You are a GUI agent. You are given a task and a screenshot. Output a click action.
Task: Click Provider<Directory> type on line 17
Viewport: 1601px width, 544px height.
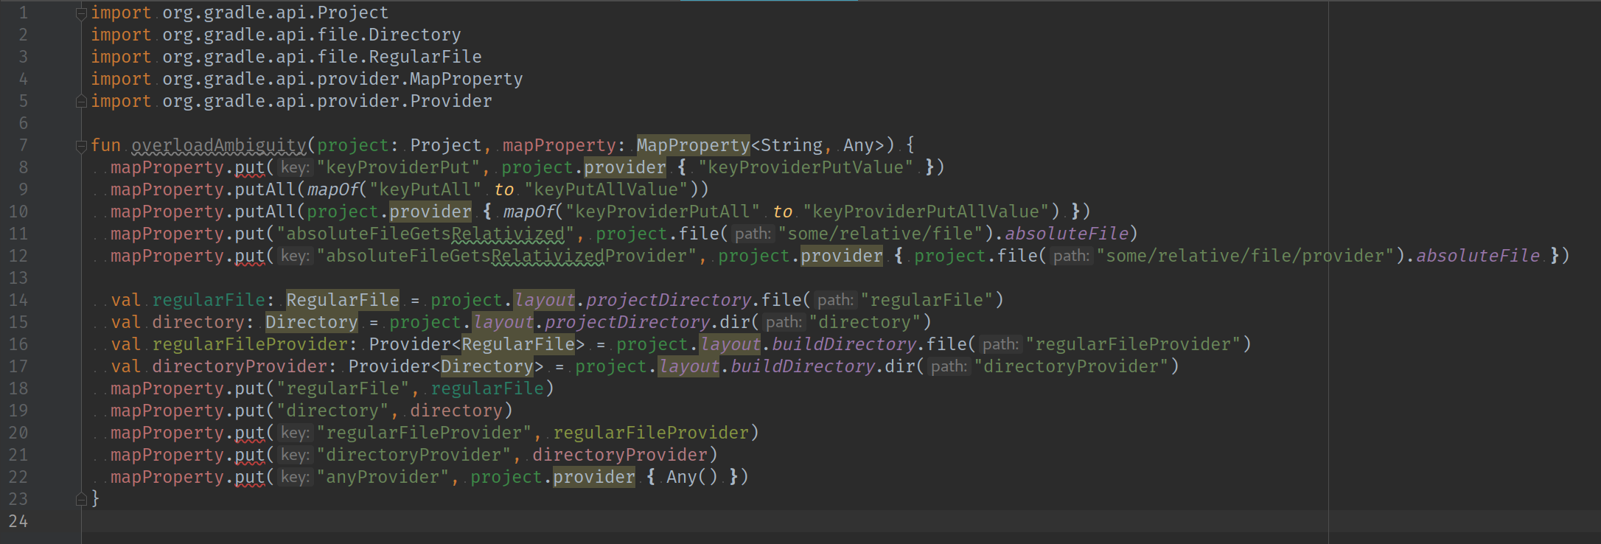(x=446, y=366)
